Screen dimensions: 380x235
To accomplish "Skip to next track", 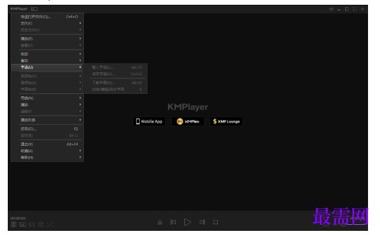I will [x=202, y=222].
